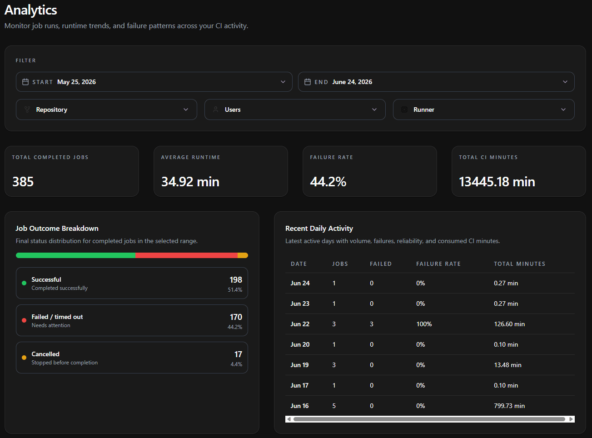Click the 126.60 min value
The height and width of the screenshot is (438, 592).
[509, 324]
